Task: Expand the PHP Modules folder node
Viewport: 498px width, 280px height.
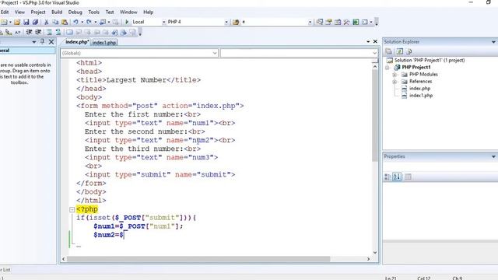Action: tap(395, 75)
